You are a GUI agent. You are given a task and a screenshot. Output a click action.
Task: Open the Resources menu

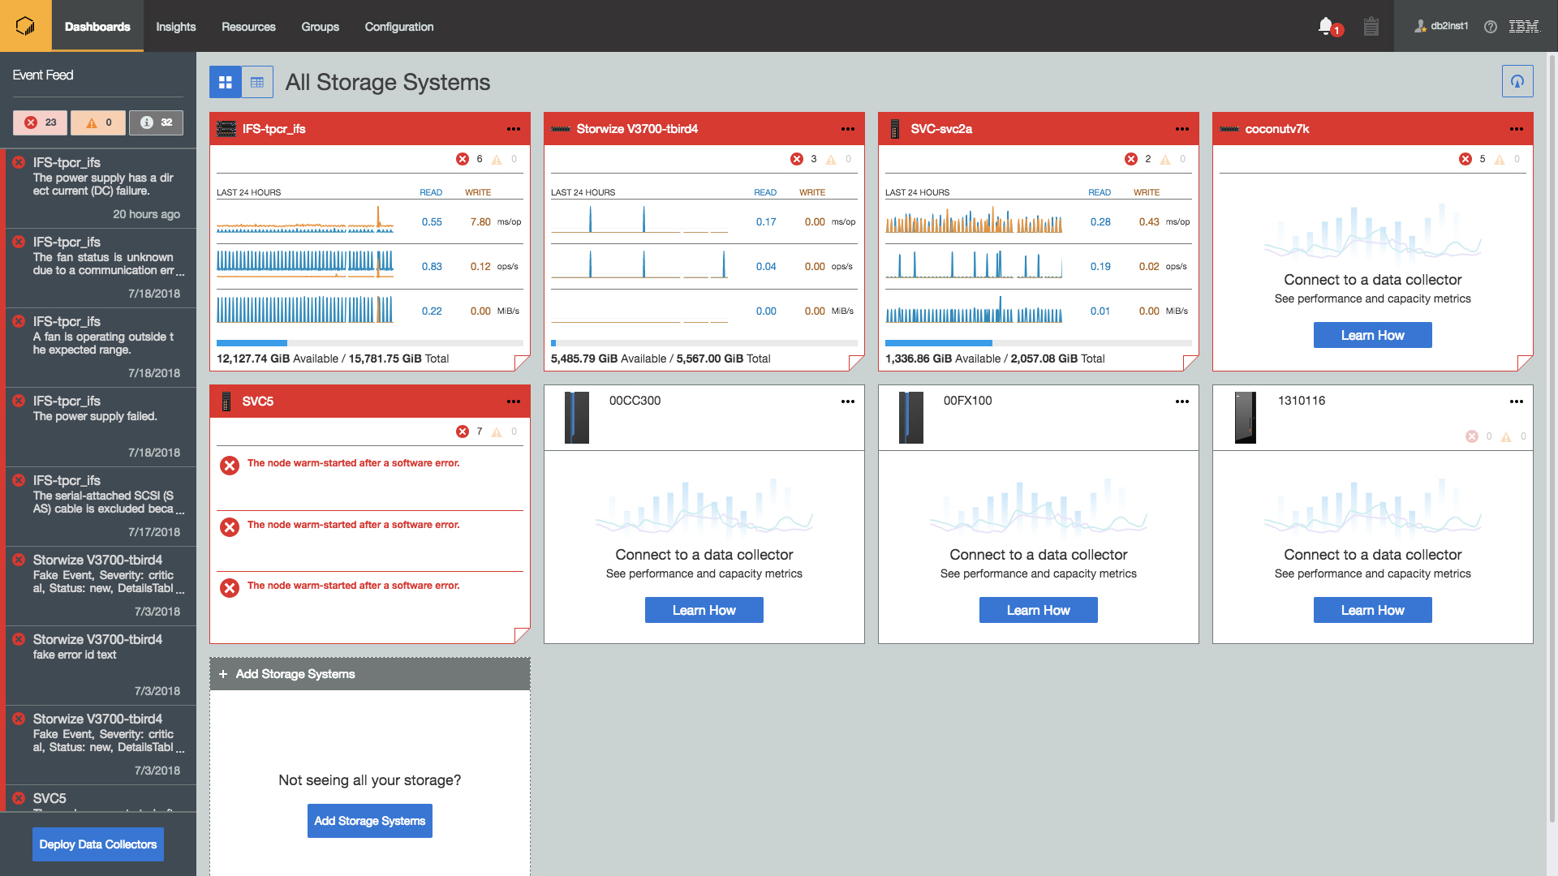248,27
